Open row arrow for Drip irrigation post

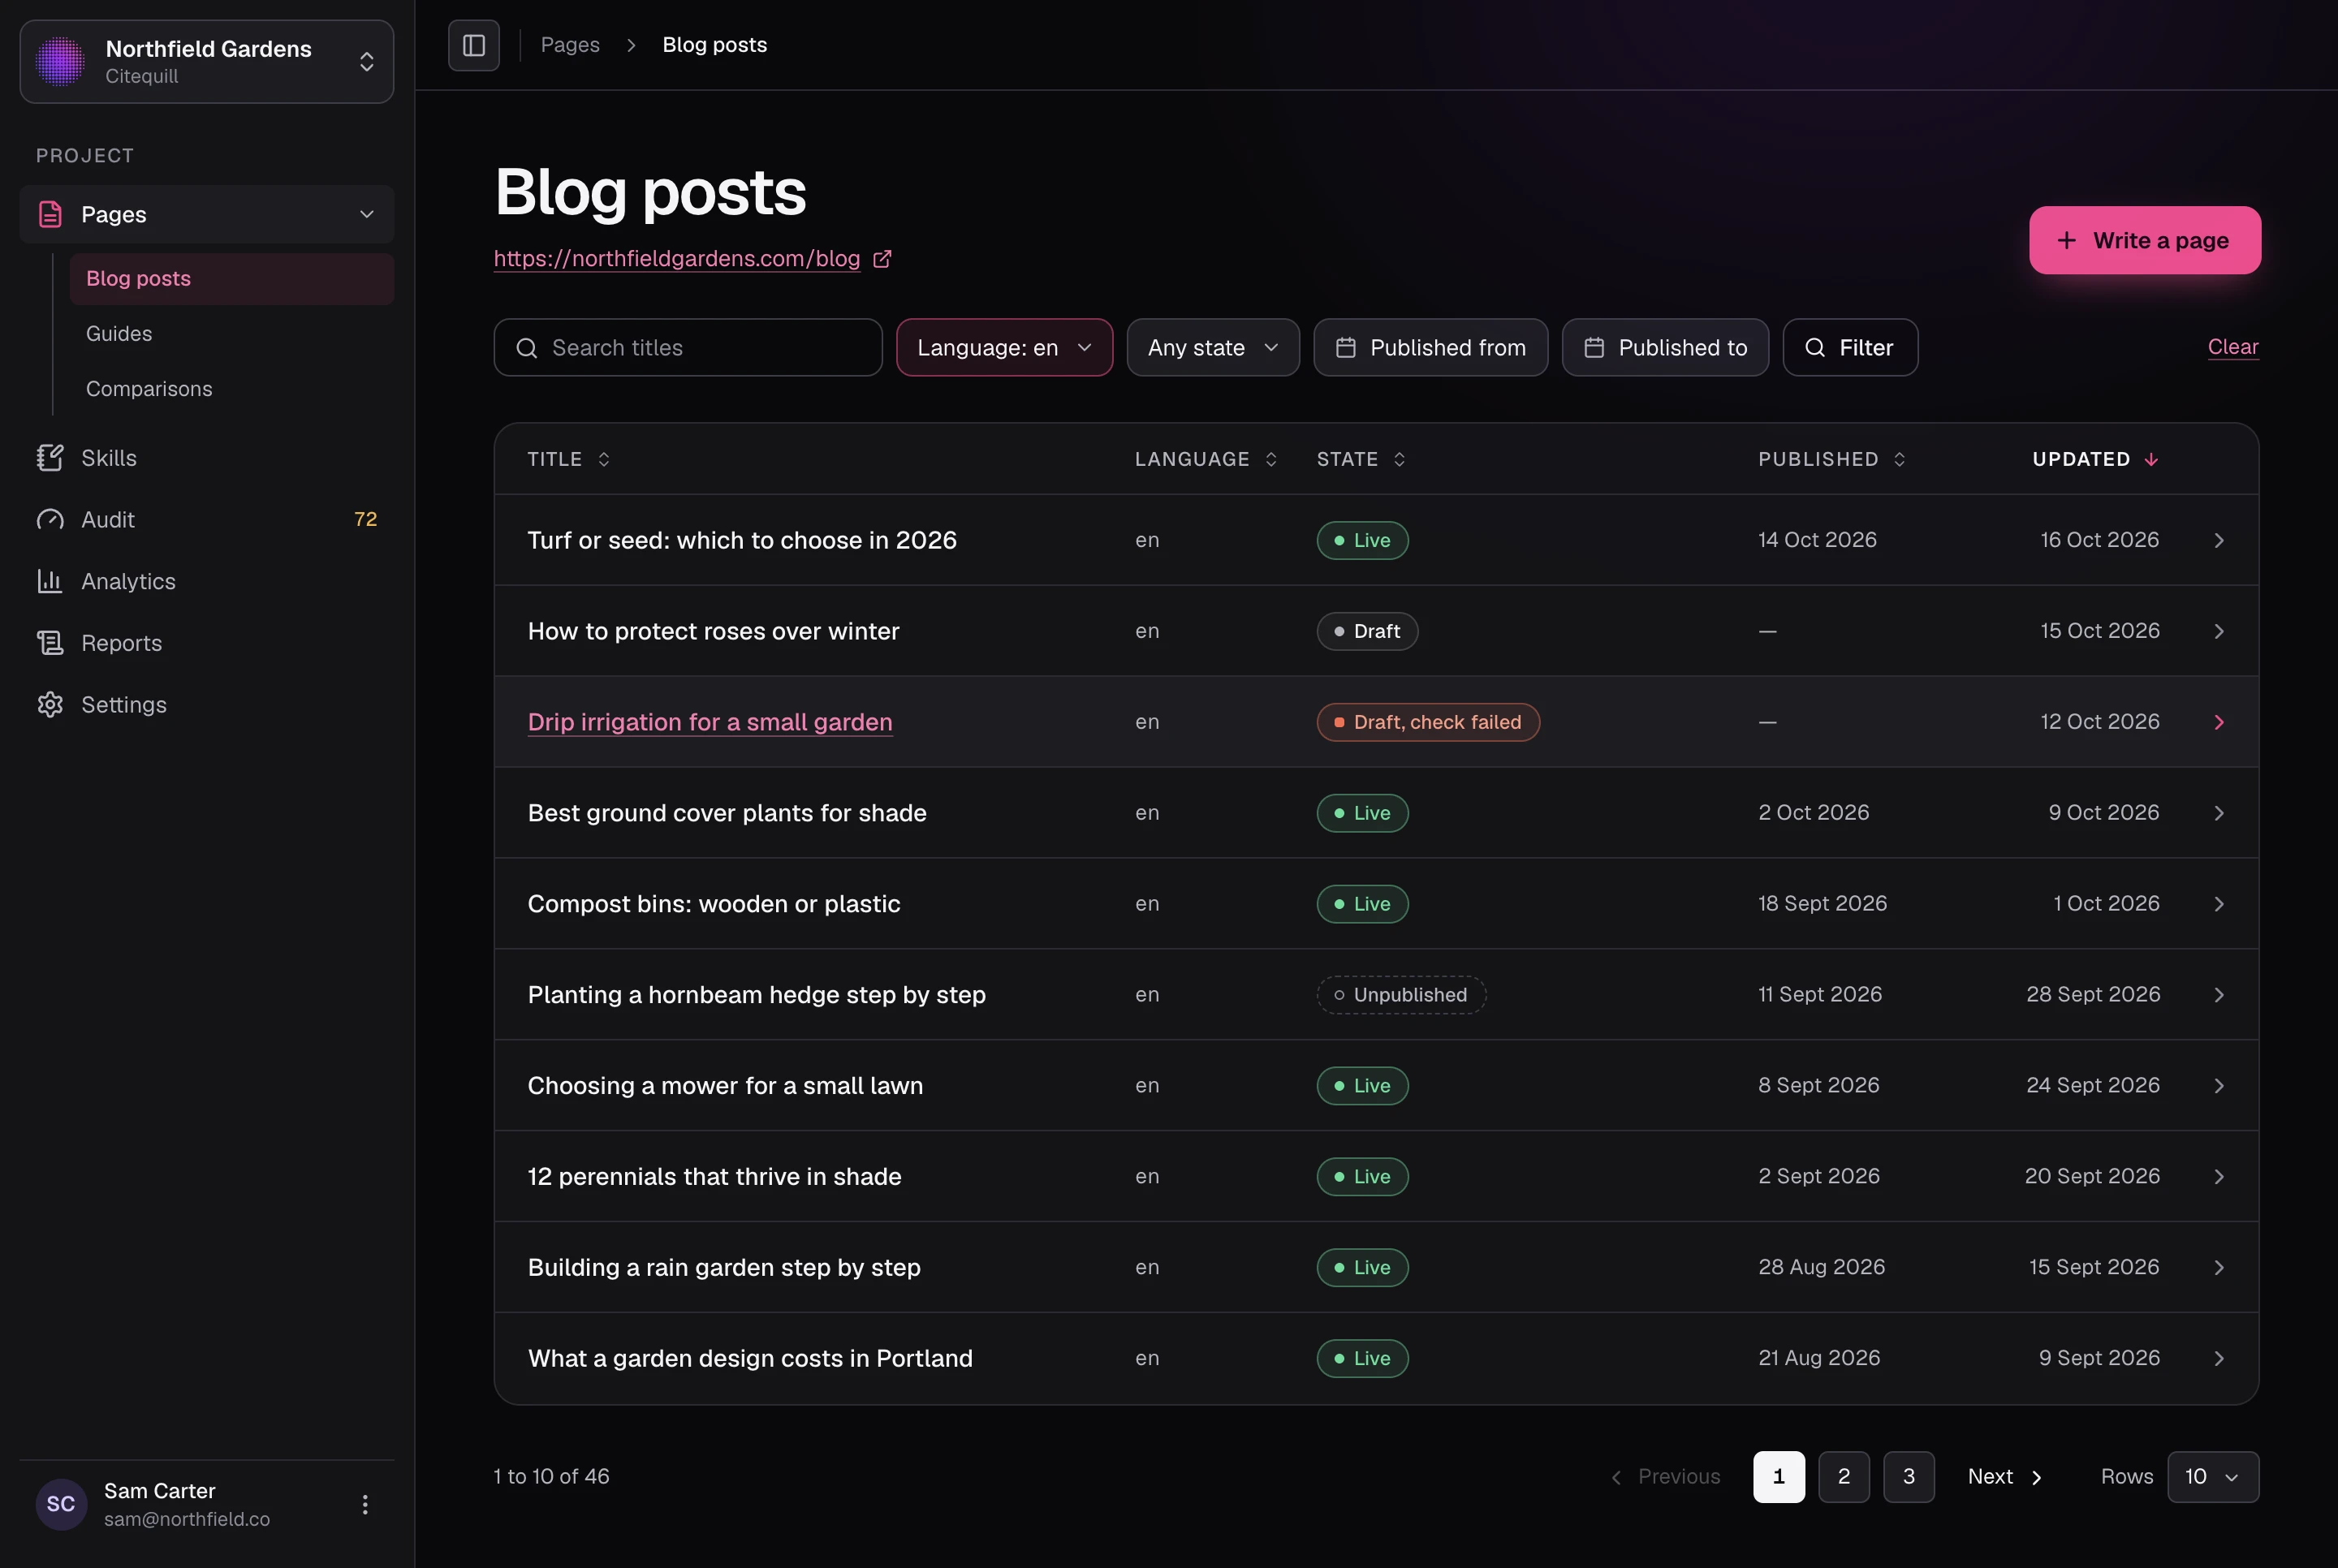[x=2219, y=722]
